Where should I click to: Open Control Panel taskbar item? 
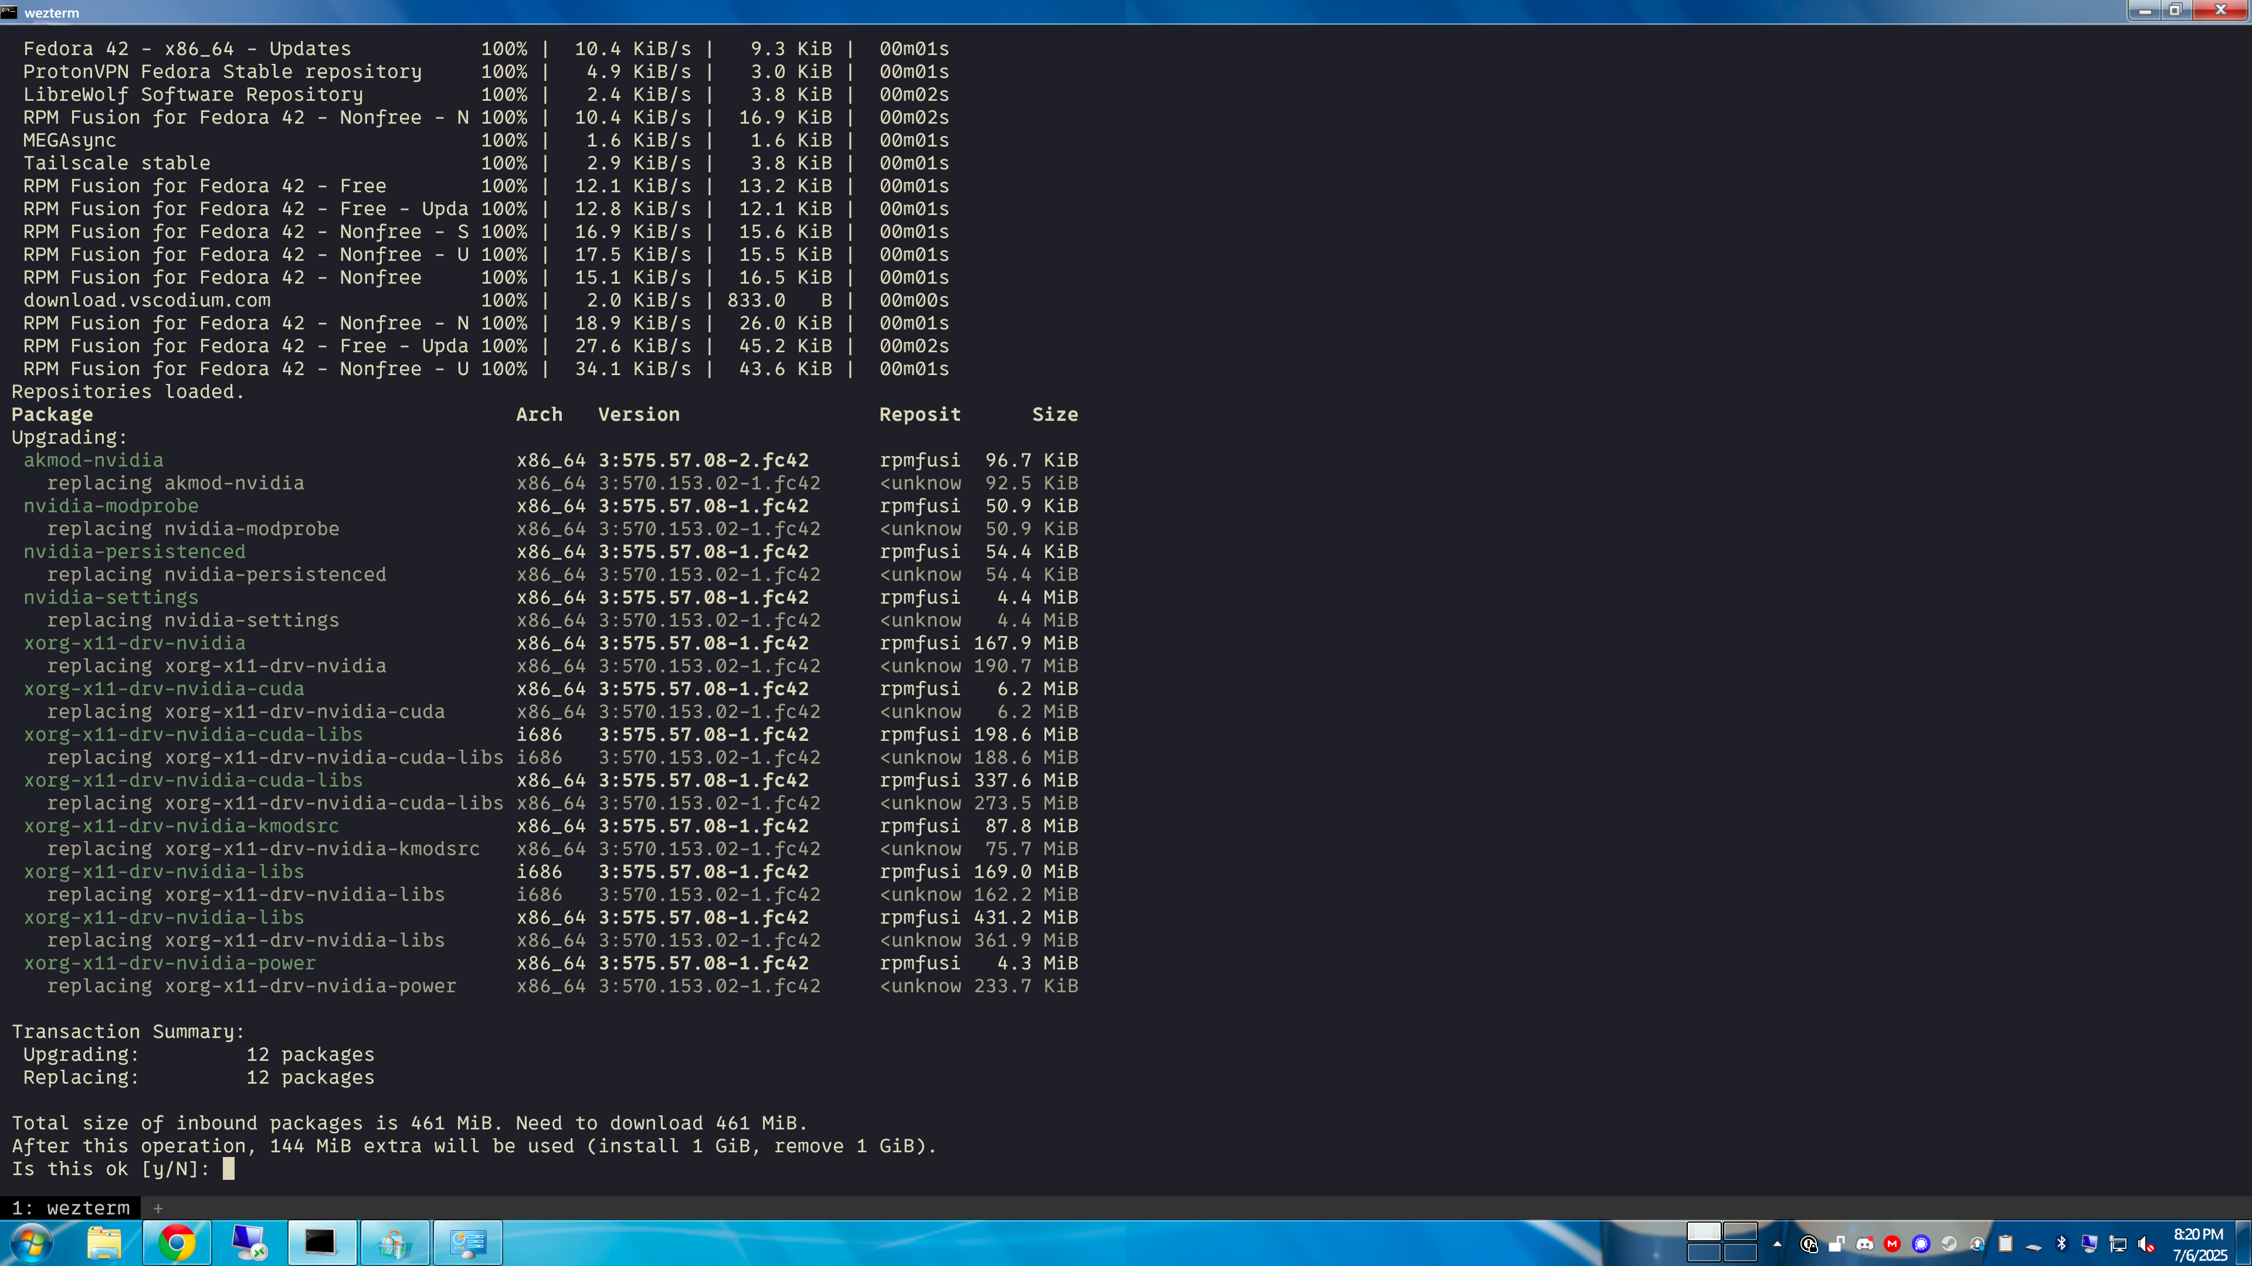click(468, 1243)
